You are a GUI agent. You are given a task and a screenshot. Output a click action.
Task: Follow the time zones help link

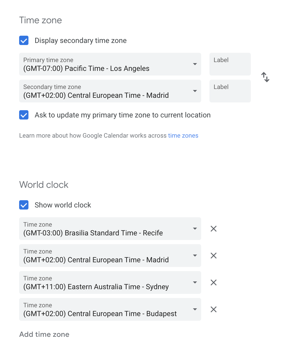tap(183, 136)
